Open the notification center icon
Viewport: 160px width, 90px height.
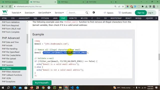click(156, 88)
